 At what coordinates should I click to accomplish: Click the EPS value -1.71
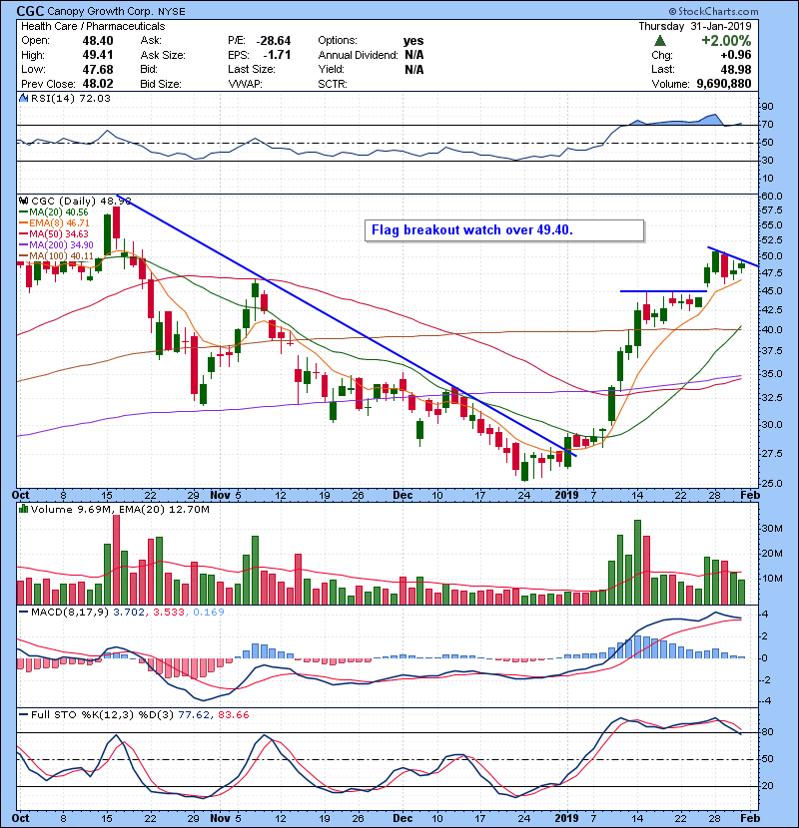[x=277, y=55]
